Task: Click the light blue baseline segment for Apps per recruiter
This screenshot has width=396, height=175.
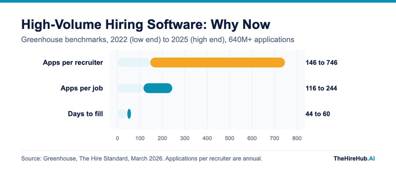Action: [x=134, y=62]
